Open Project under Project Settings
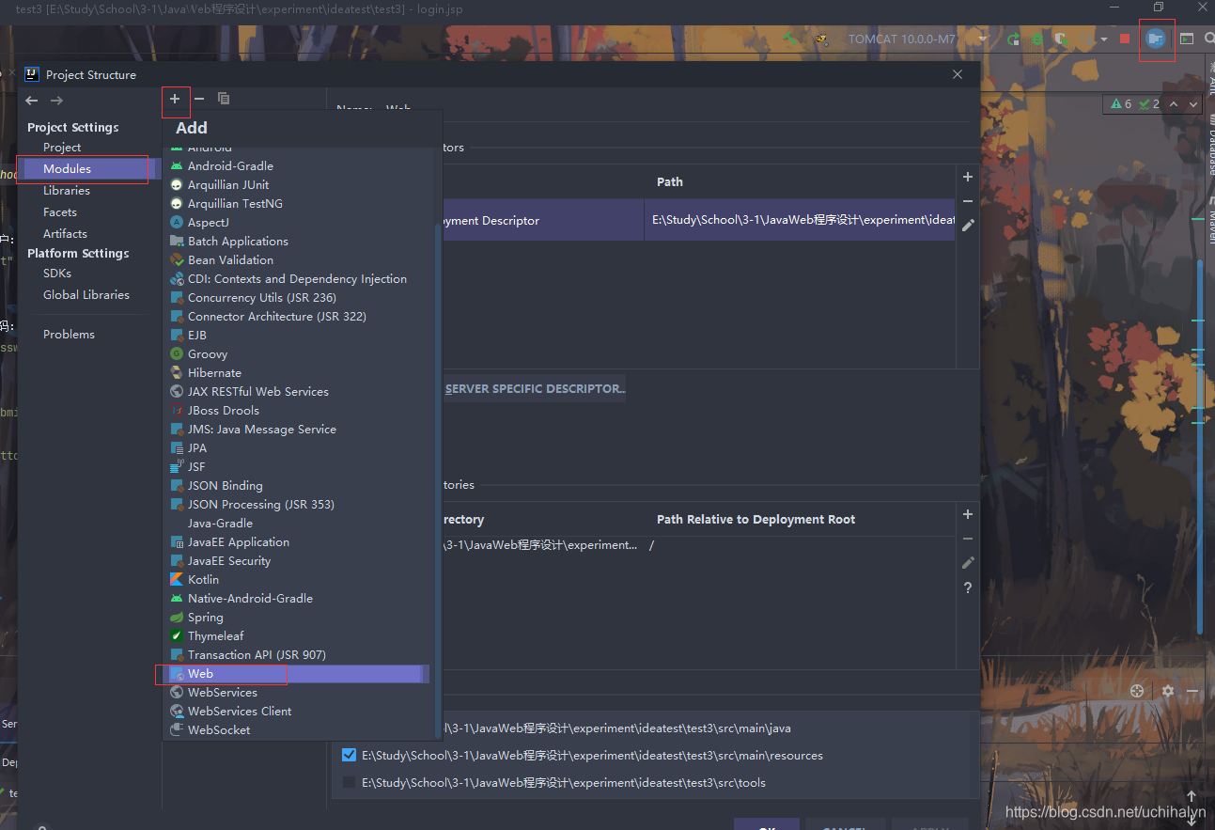1215x830 pixels. pos(62,147)
